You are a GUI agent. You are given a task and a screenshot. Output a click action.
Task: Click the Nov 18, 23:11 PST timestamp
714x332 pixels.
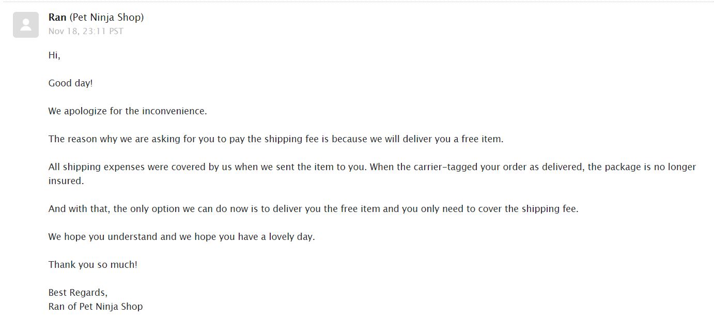(86, 31)
